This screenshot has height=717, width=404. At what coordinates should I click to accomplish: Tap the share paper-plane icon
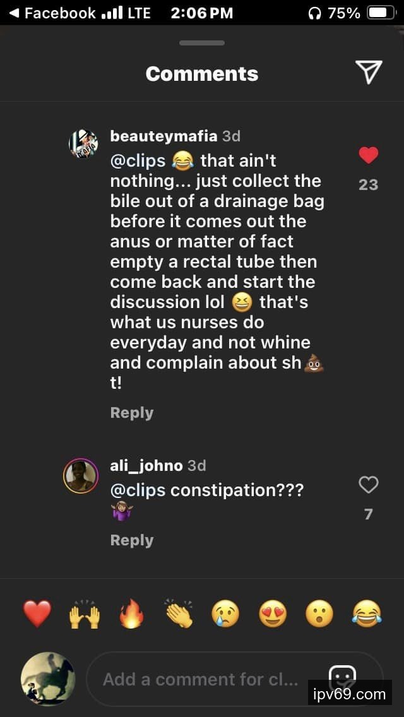point(369,73)
